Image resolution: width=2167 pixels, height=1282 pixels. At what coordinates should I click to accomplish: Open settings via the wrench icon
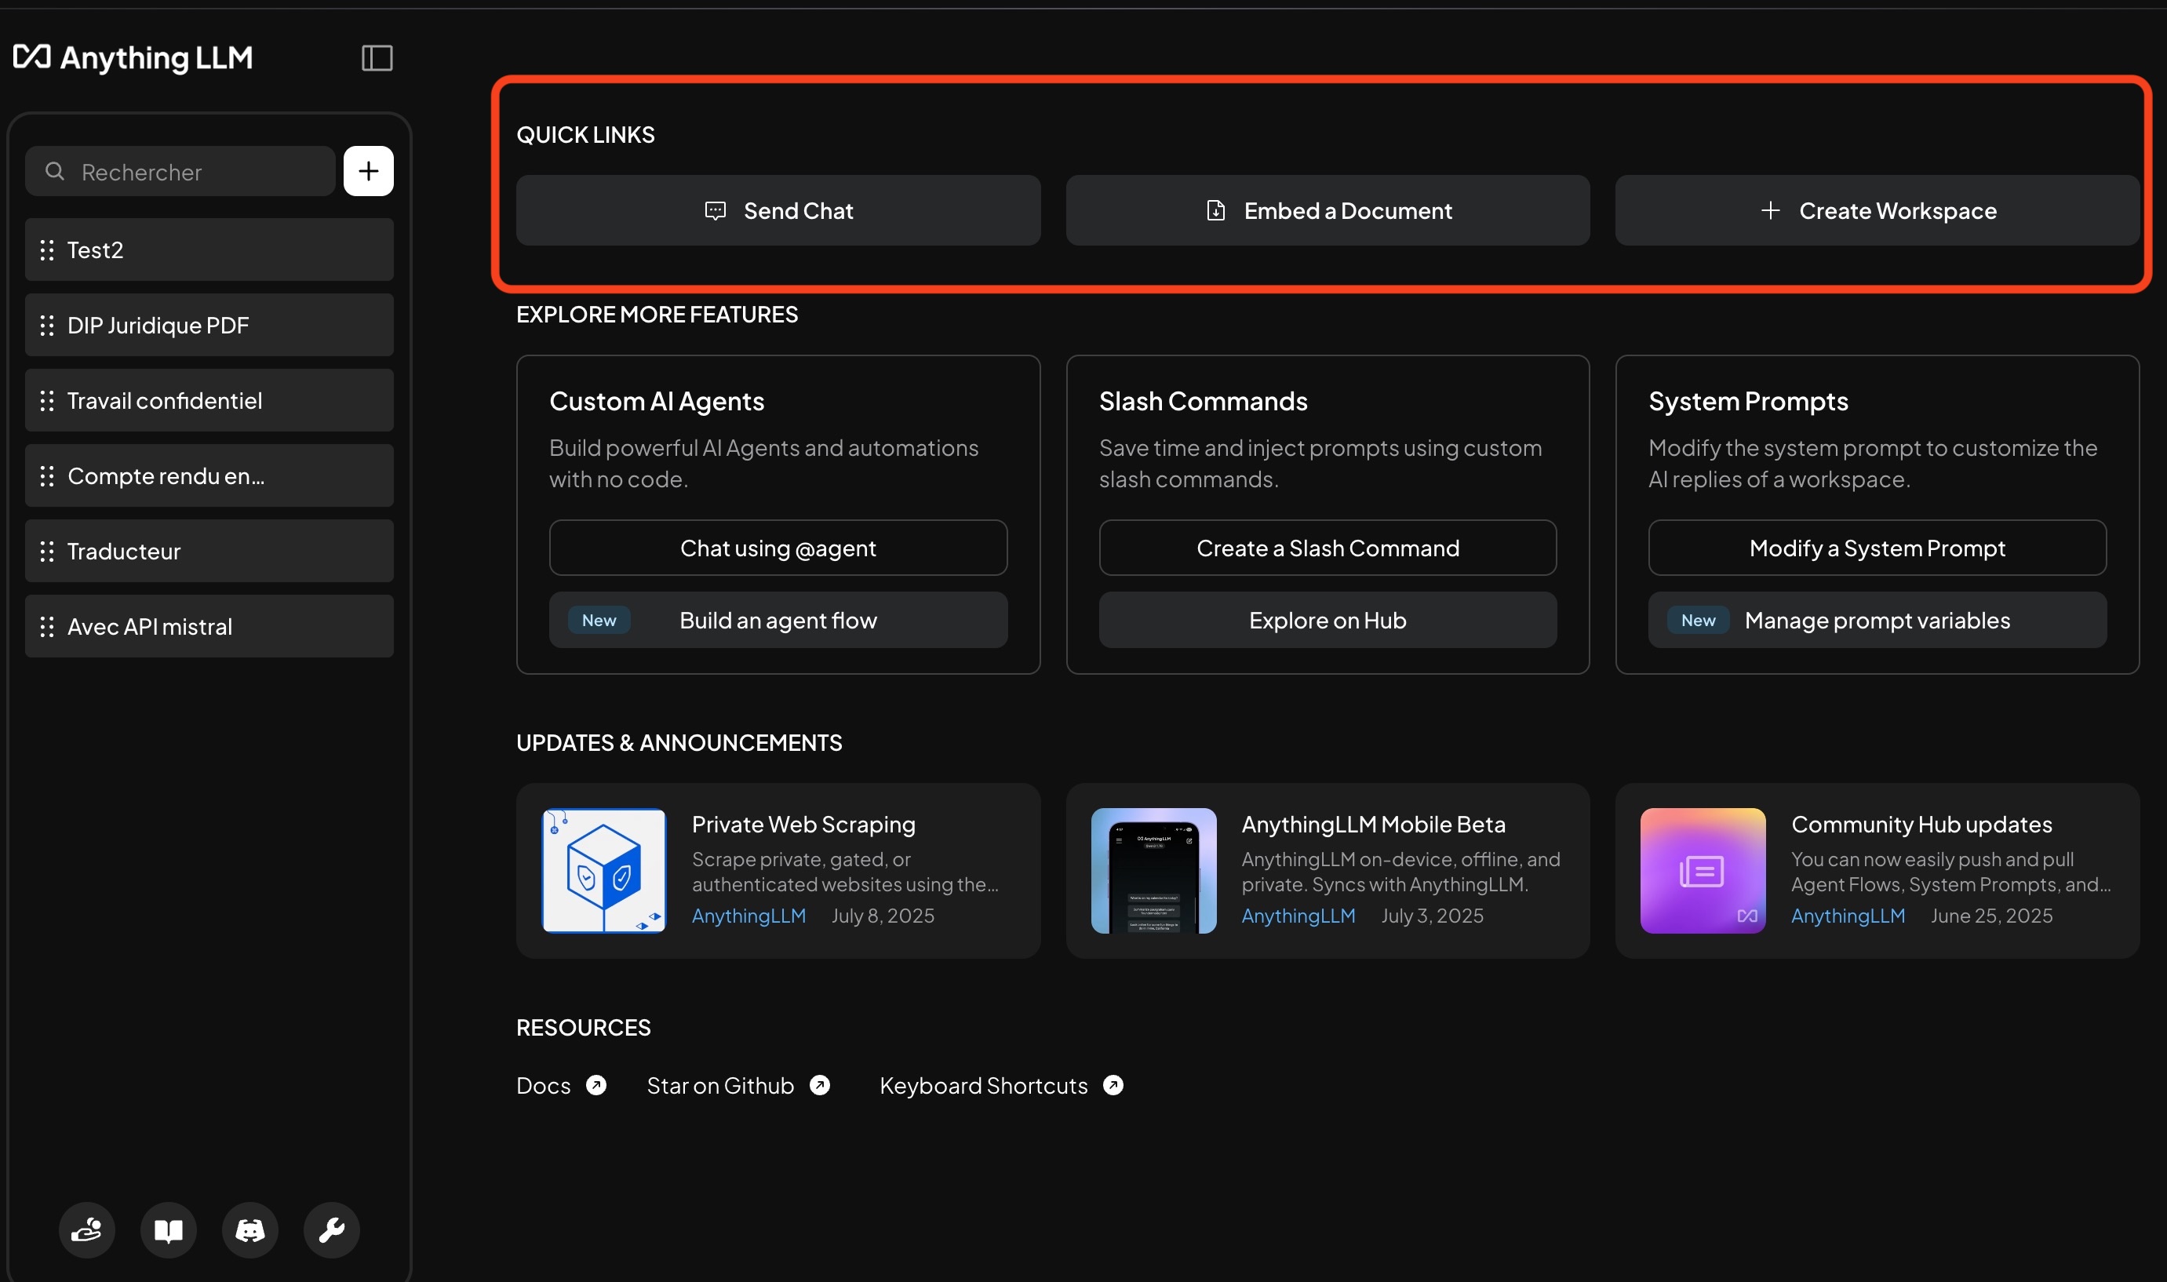(332, 1229)
